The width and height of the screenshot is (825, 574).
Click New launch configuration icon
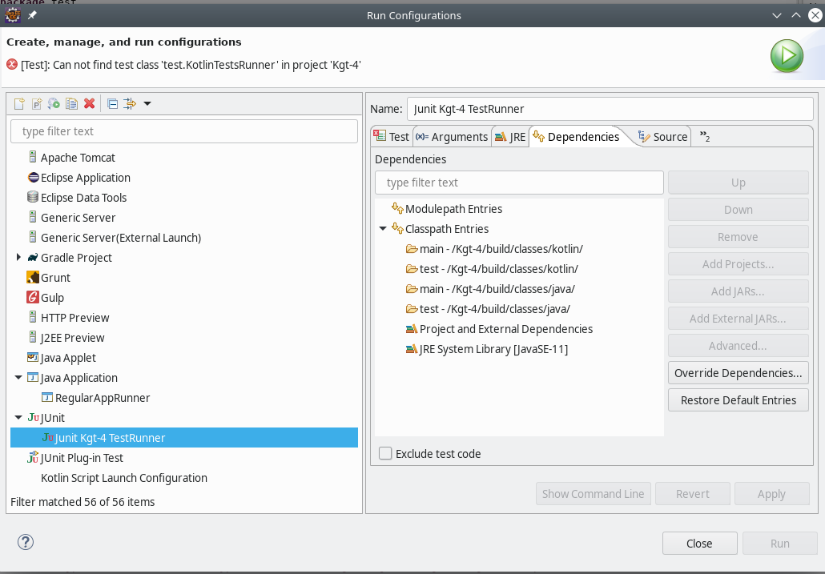click(x=19, y=103)
